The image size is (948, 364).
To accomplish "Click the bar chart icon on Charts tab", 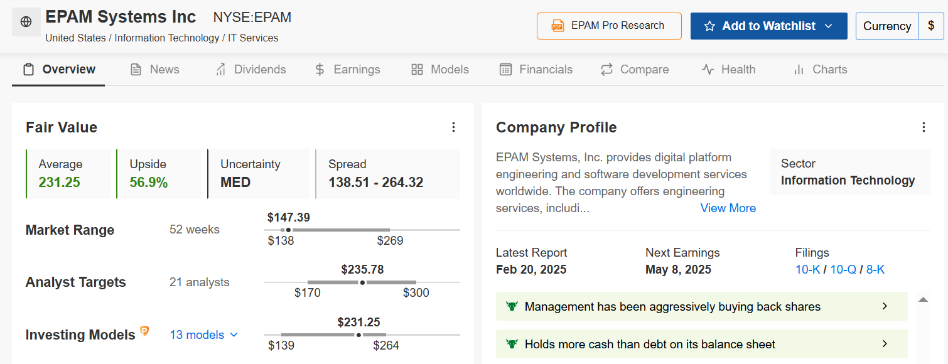I will tap(799, 70).
